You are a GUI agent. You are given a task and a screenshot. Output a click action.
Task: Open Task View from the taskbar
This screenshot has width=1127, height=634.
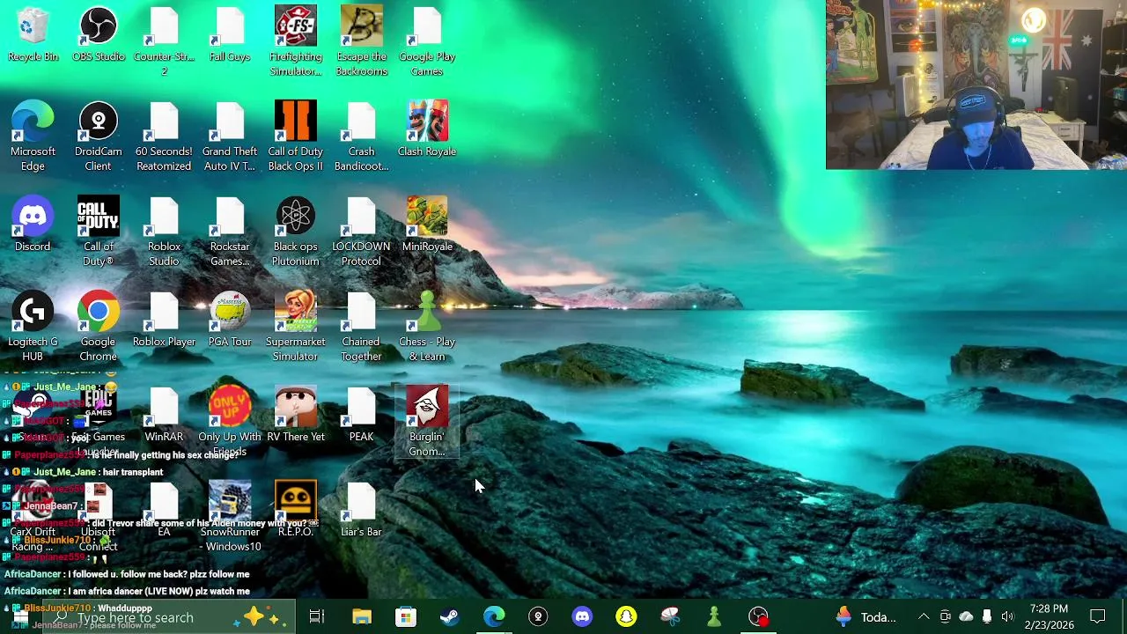(x=317, y=617)
